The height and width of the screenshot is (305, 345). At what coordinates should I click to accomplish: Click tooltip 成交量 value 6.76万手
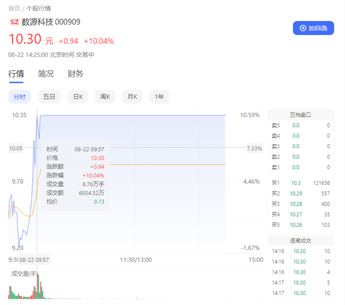[x=93, y=184]
